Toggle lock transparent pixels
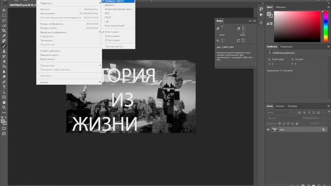 (279, 123)
